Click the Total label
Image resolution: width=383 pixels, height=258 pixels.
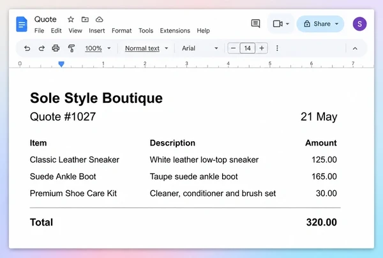[41, 222]
